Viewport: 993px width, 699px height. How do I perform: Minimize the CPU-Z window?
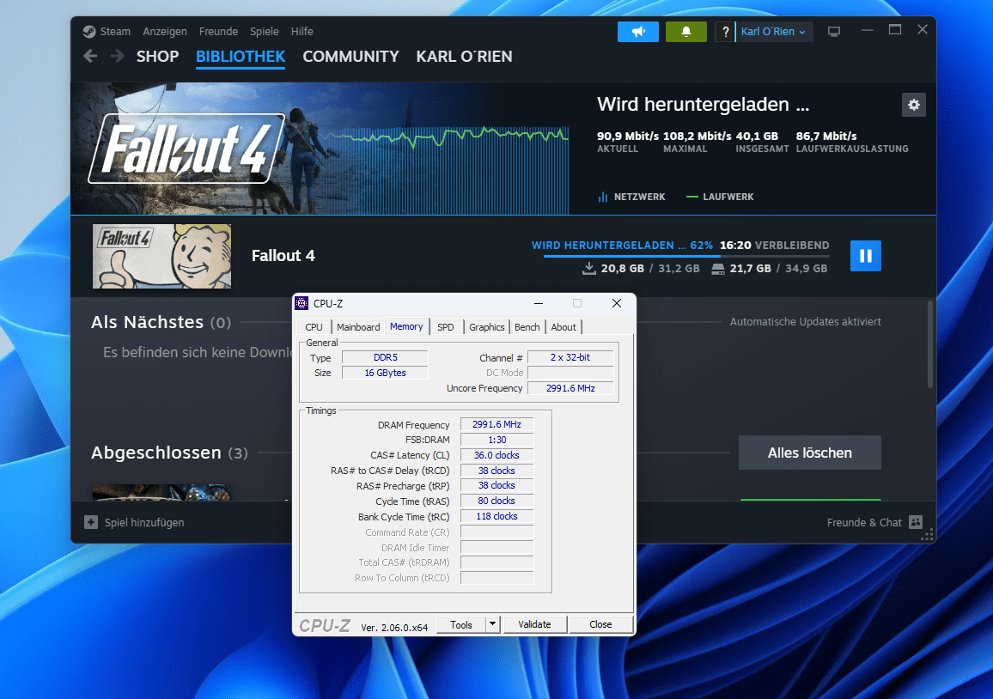[538, 303]
